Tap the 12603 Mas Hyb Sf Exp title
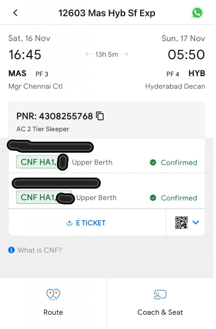Image resolution: width=216 pixels, height=329 pixels. click(107, 13)
